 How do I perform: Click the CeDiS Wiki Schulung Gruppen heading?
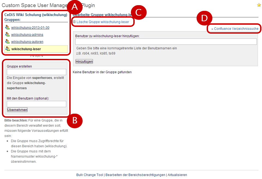tap(36, 17)
